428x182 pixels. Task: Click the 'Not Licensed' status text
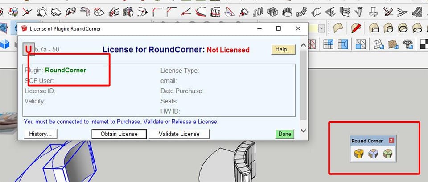[228, 50]
